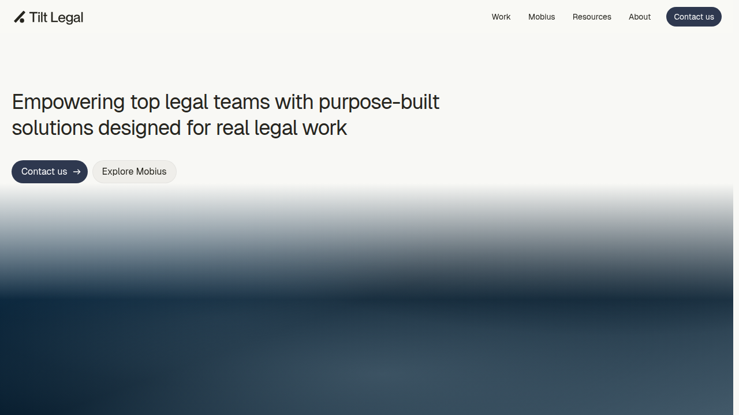
Task: Go to the About page
Action: point(640,17)
